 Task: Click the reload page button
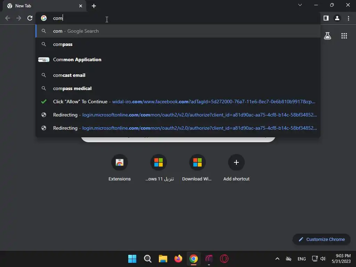coord(30,18)
